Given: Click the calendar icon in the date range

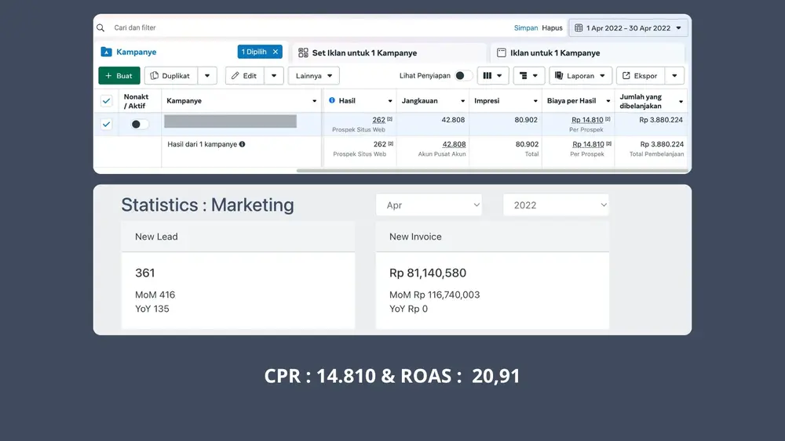Looking at the screenshot, I should [x=579, y=28].
